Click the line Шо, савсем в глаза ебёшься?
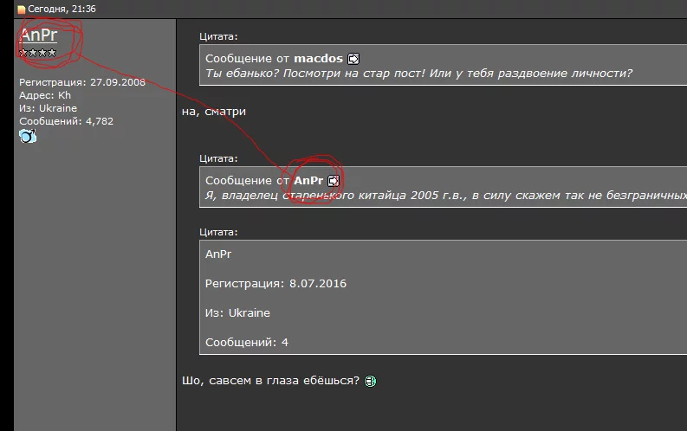This screenshot has height=431, width=687. coord(270,381)
